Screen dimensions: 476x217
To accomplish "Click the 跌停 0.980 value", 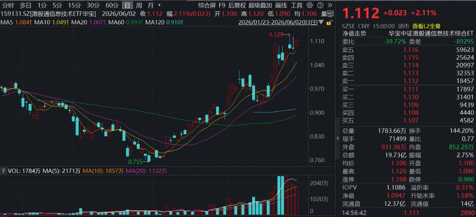I will tap(466, 179).
